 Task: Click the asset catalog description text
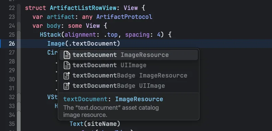111,111
